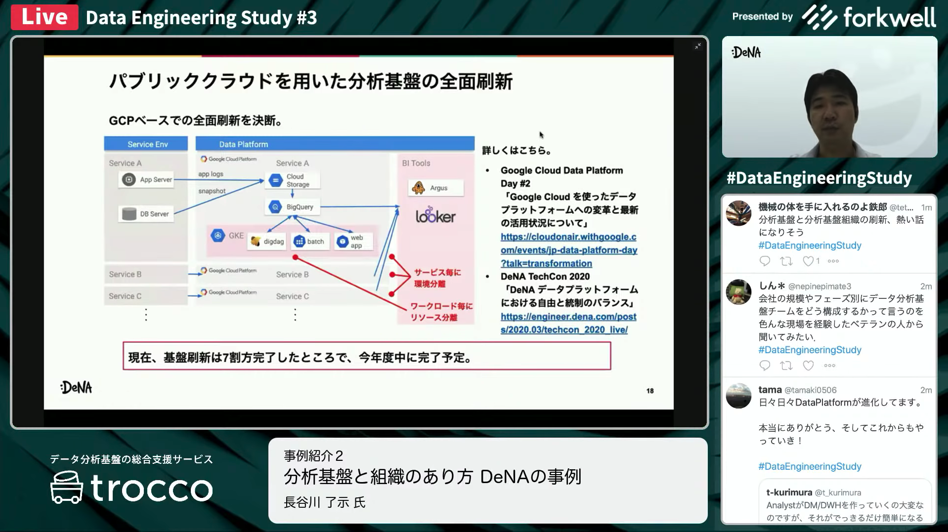Screen dimensions: 948x532
Task: Click the Live badge
Action: 44,17
